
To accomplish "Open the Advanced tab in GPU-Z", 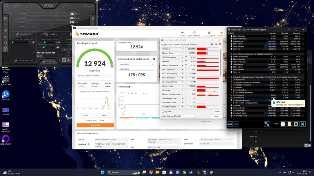I will (x=185, y=45).
